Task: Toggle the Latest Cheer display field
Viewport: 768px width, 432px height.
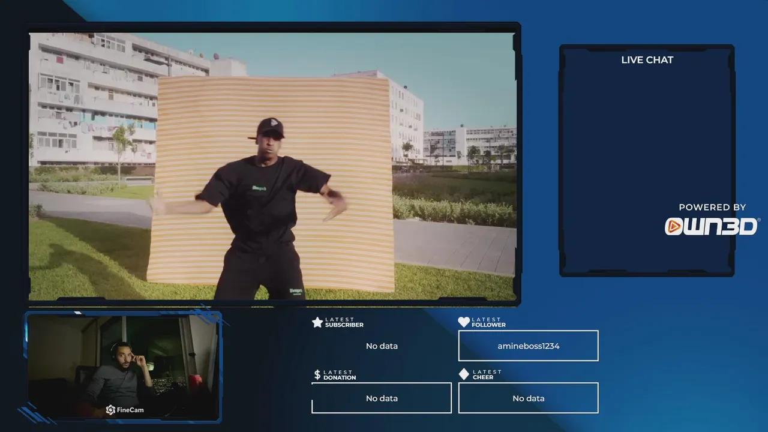Action: pos(528,398)
